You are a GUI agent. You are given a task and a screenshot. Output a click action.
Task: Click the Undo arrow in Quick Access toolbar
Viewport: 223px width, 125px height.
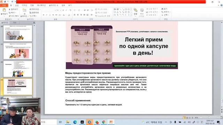point(8,1)
